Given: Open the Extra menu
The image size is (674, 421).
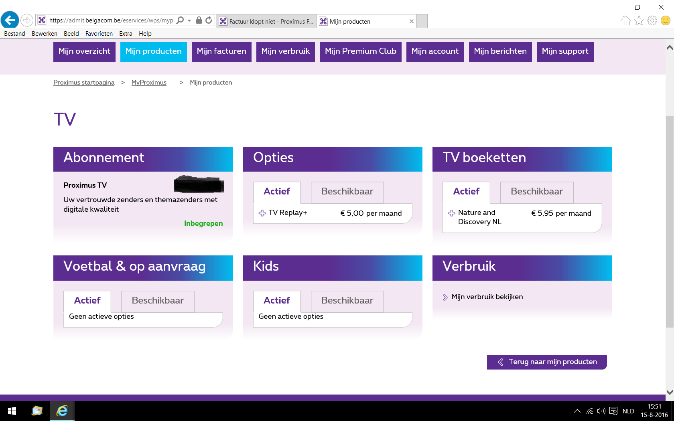Looking at the screenshot, I should (126, 34).
